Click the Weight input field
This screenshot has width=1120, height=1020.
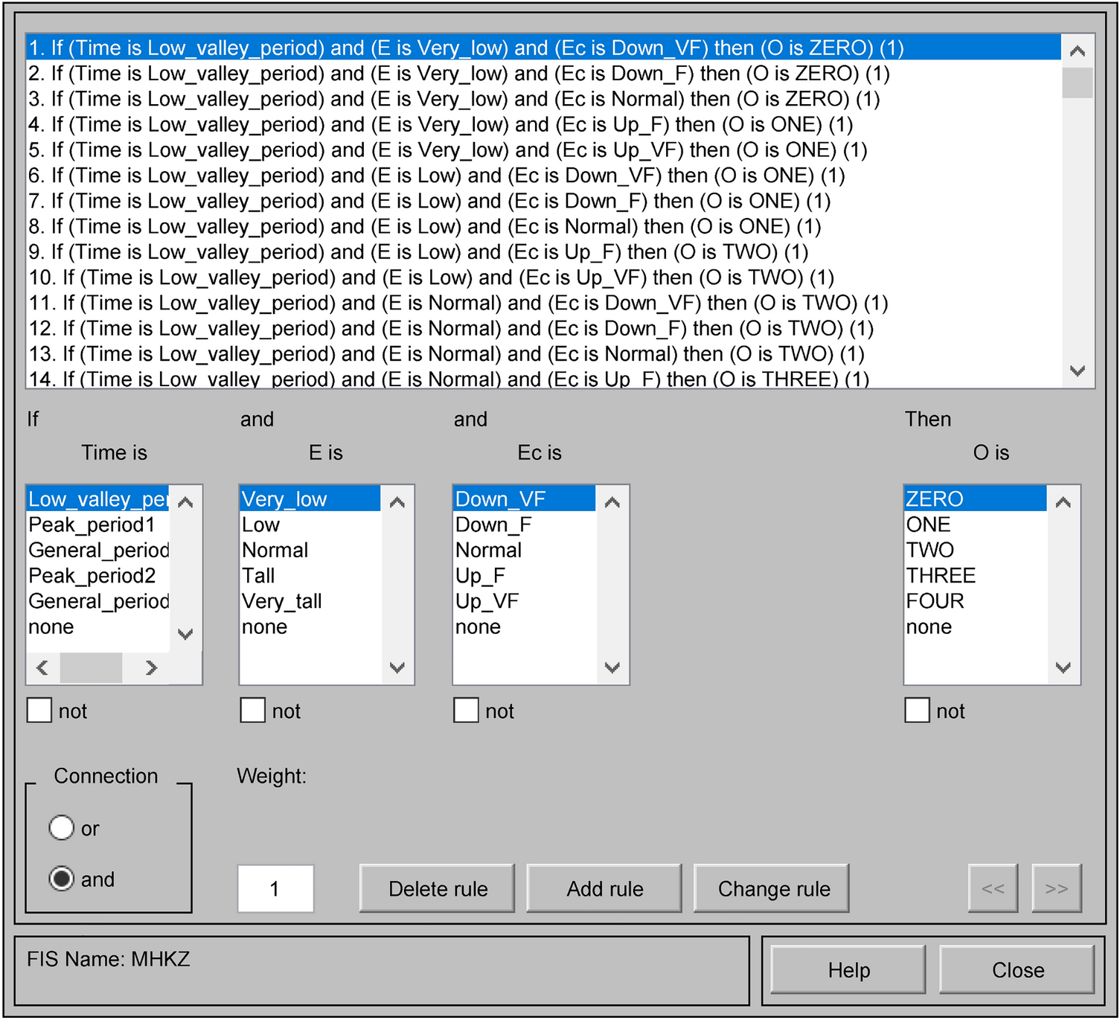click(275, 888)
